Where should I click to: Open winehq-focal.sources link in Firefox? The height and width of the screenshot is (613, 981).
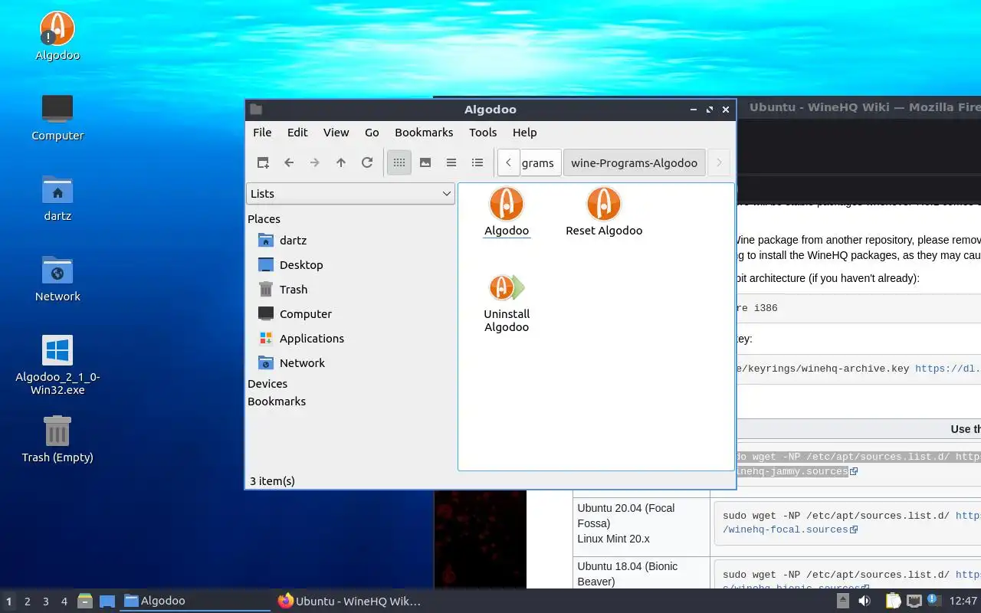tap(790, 529)
